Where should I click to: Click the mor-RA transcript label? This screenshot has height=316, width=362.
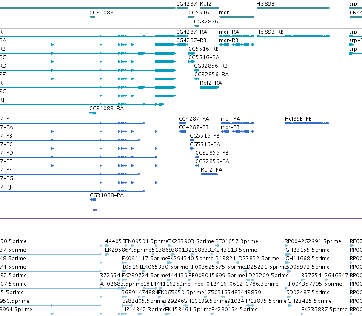pos(229,32)
